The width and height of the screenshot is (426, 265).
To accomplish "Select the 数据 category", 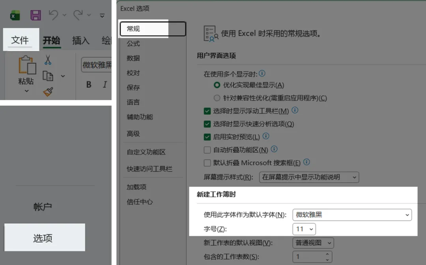I will 133,58.
